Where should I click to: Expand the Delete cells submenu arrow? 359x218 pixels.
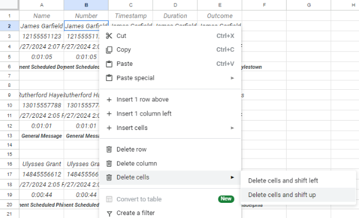tap(232, 177)
